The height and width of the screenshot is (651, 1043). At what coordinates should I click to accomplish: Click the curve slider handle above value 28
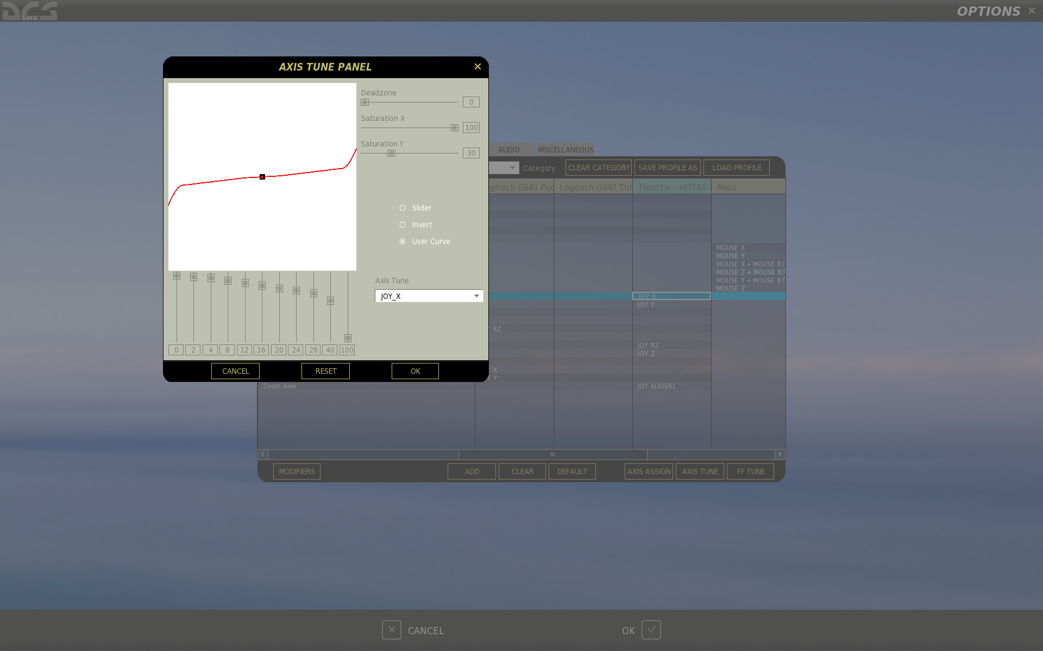(x=313, y=293)
